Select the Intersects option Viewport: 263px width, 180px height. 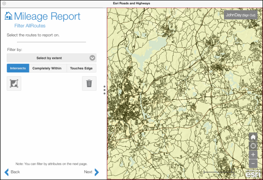tap(18, 68)
